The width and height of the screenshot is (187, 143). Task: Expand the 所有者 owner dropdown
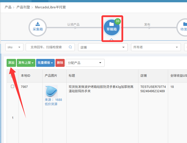tap(156, 47)
